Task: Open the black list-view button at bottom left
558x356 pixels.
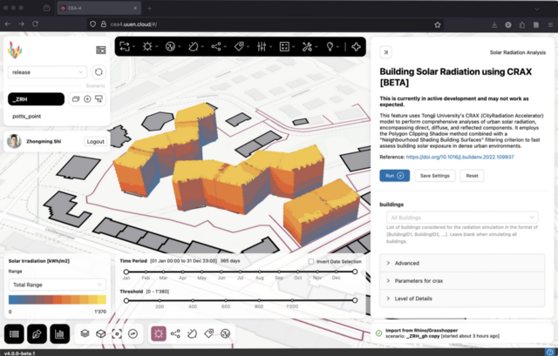Action: coord(14,333)
